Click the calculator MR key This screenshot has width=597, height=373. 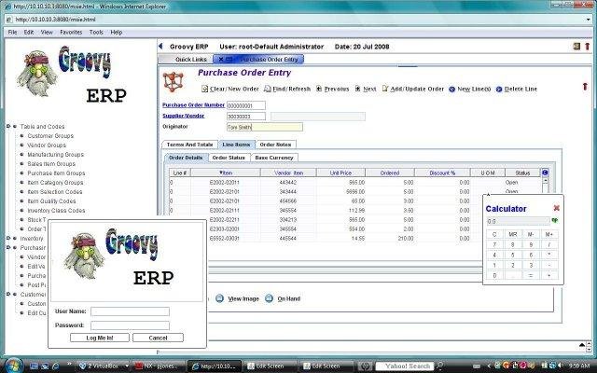513,234
